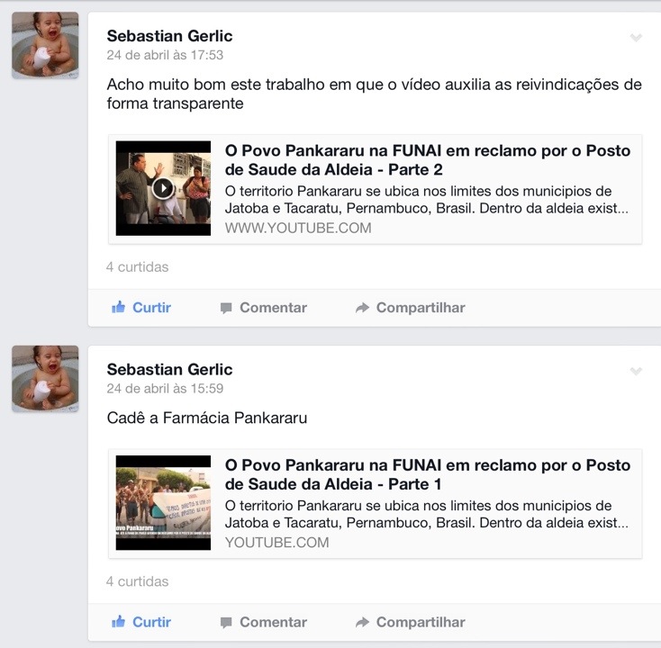Click the 24 de abril às 17:53 timestamp
Image resolution: width=661 pixels, height=648 pixels.
(165, 55)
